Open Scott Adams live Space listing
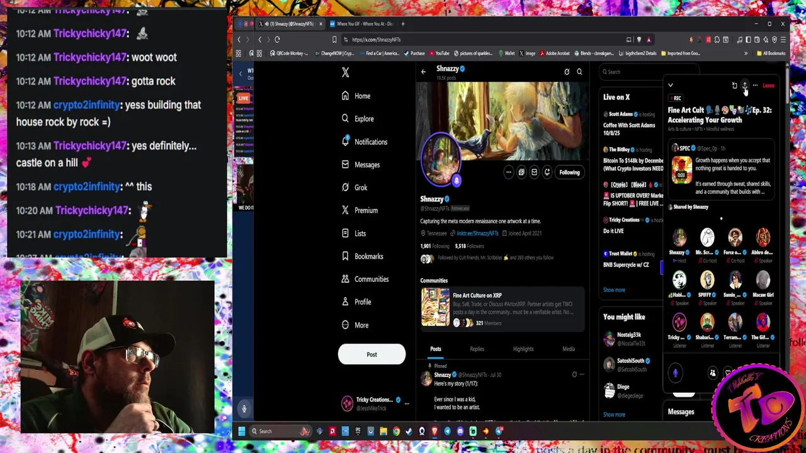806x453 pixels. [x=632, y=123]
